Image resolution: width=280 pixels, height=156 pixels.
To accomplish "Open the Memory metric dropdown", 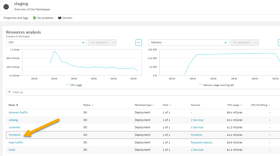I will point(189,43).
